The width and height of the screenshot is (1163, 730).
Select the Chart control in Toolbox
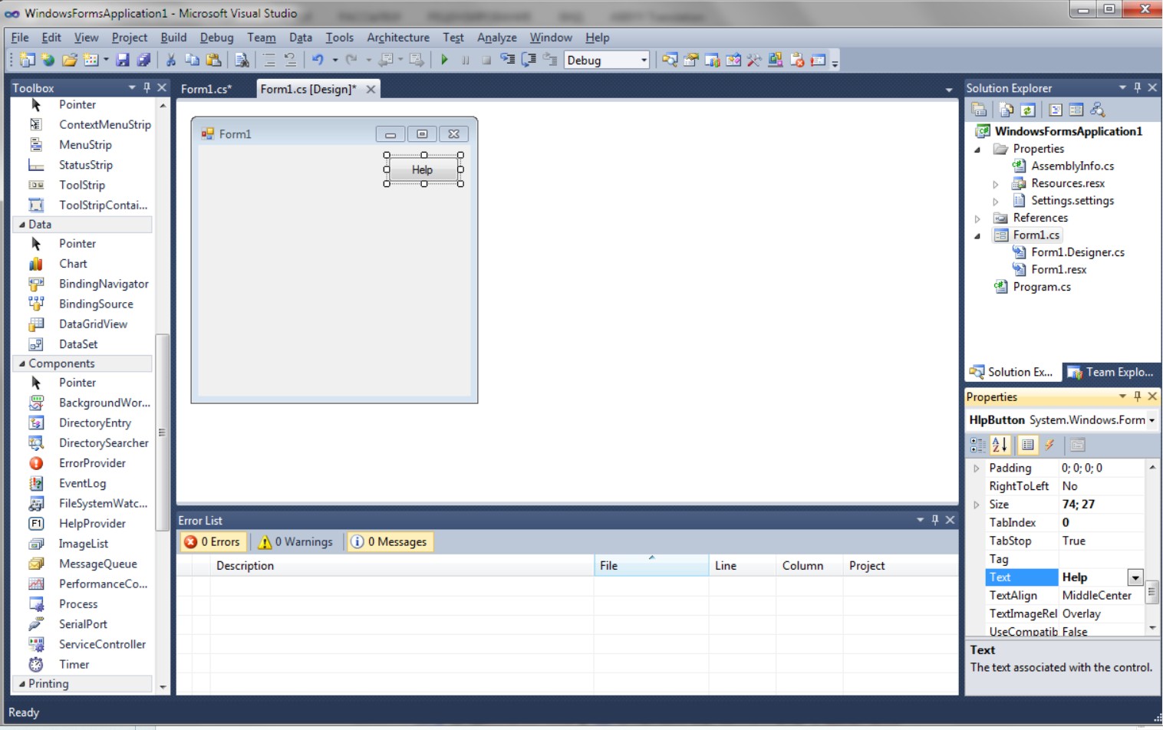pos(74,264)
